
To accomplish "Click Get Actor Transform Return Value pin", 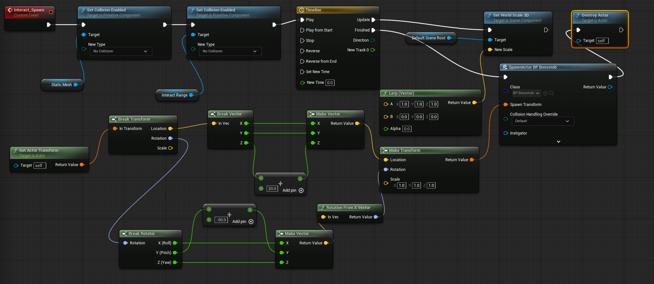I will 82,165.
